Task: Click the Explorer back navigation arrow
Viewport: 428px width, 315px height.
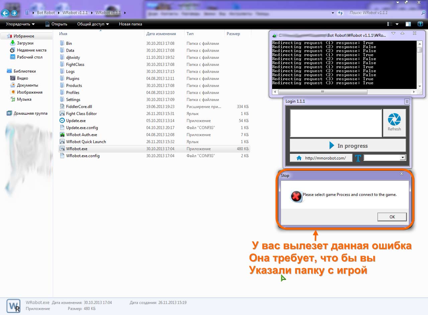Action: [x=5, y=13]
